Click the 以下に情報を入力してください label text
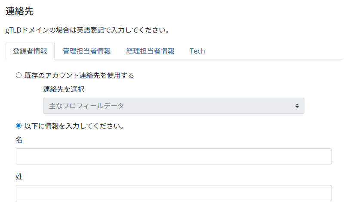Image resolution: width=347 pixels, height=206 pixels. [x=74, y=126]
